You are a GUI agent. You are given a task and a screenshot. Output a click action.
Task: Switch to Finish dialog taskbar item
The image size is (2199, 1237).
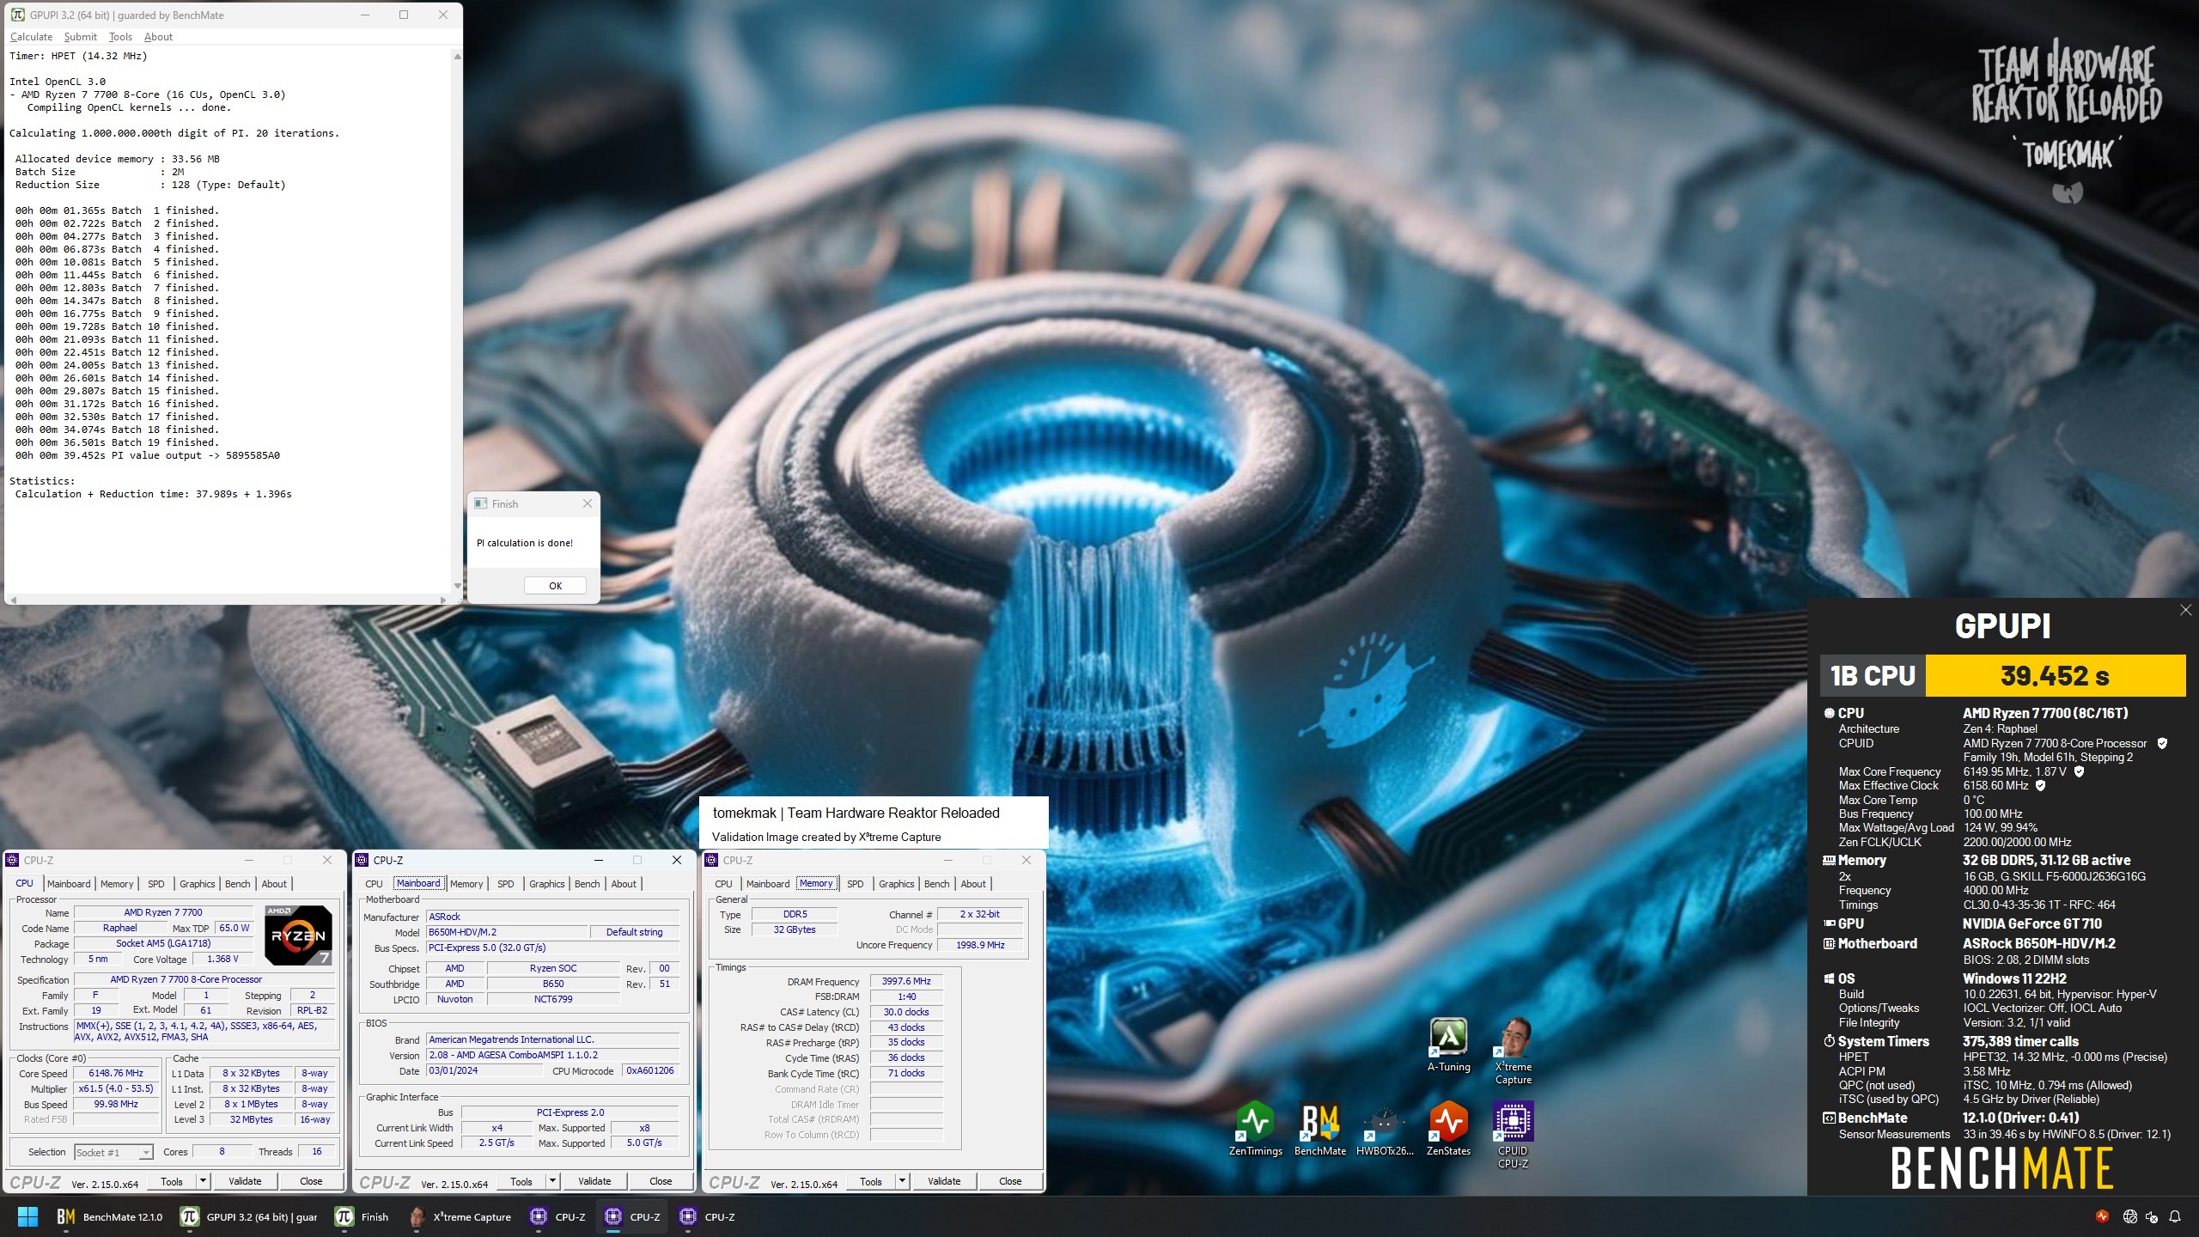(x=362, y=1216)
